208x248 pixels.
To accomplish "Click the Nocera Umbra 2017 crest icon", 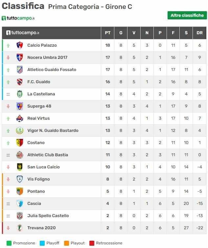I will point(20,58).
